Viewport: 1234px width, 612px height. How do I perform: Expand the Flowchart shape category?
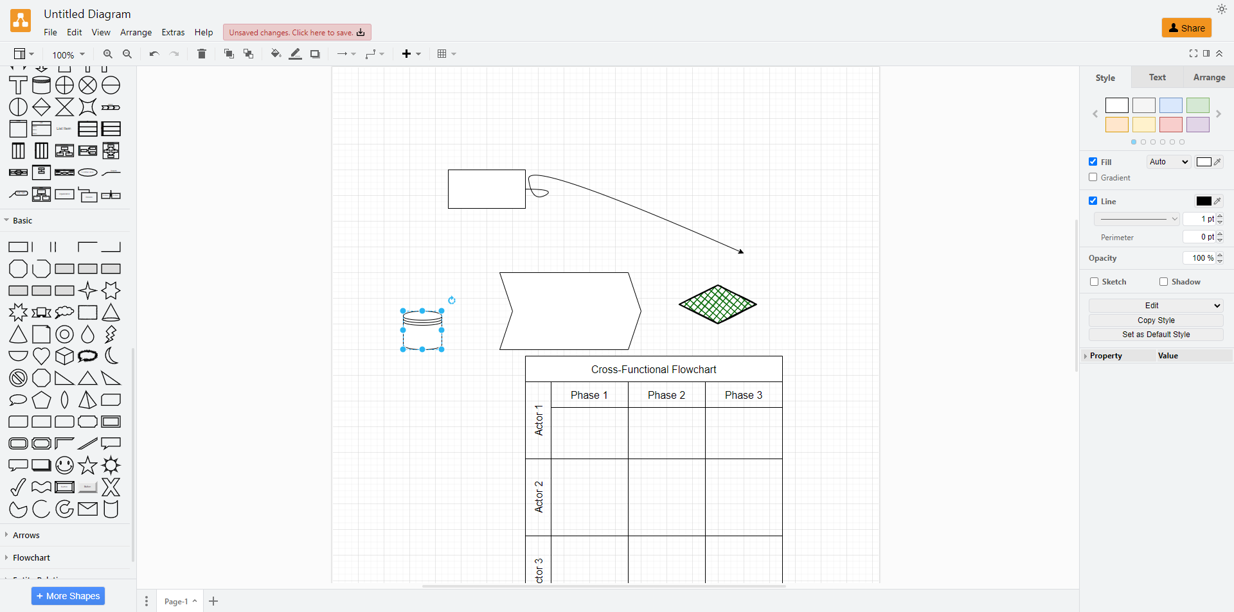click(x=31, y=557)
